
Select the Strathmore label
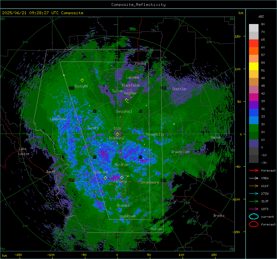coord(150,182)
